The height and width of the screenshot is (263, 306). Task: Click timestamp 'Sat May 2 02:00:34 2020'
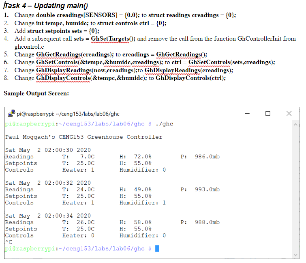coord(48,216)
